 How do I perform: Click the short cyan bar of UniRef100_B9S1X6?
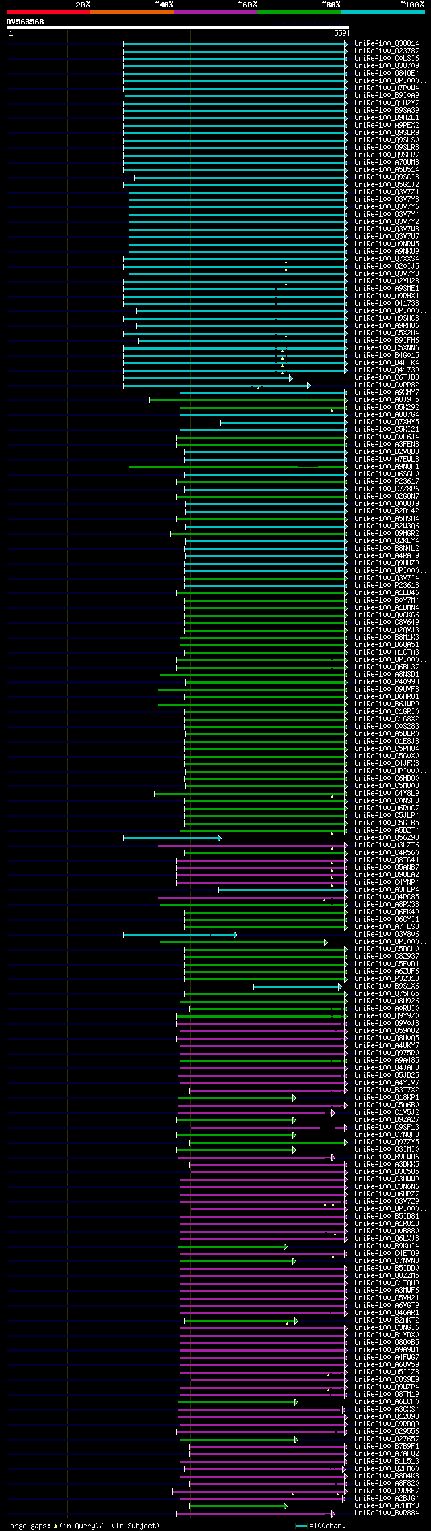[298, 986]
